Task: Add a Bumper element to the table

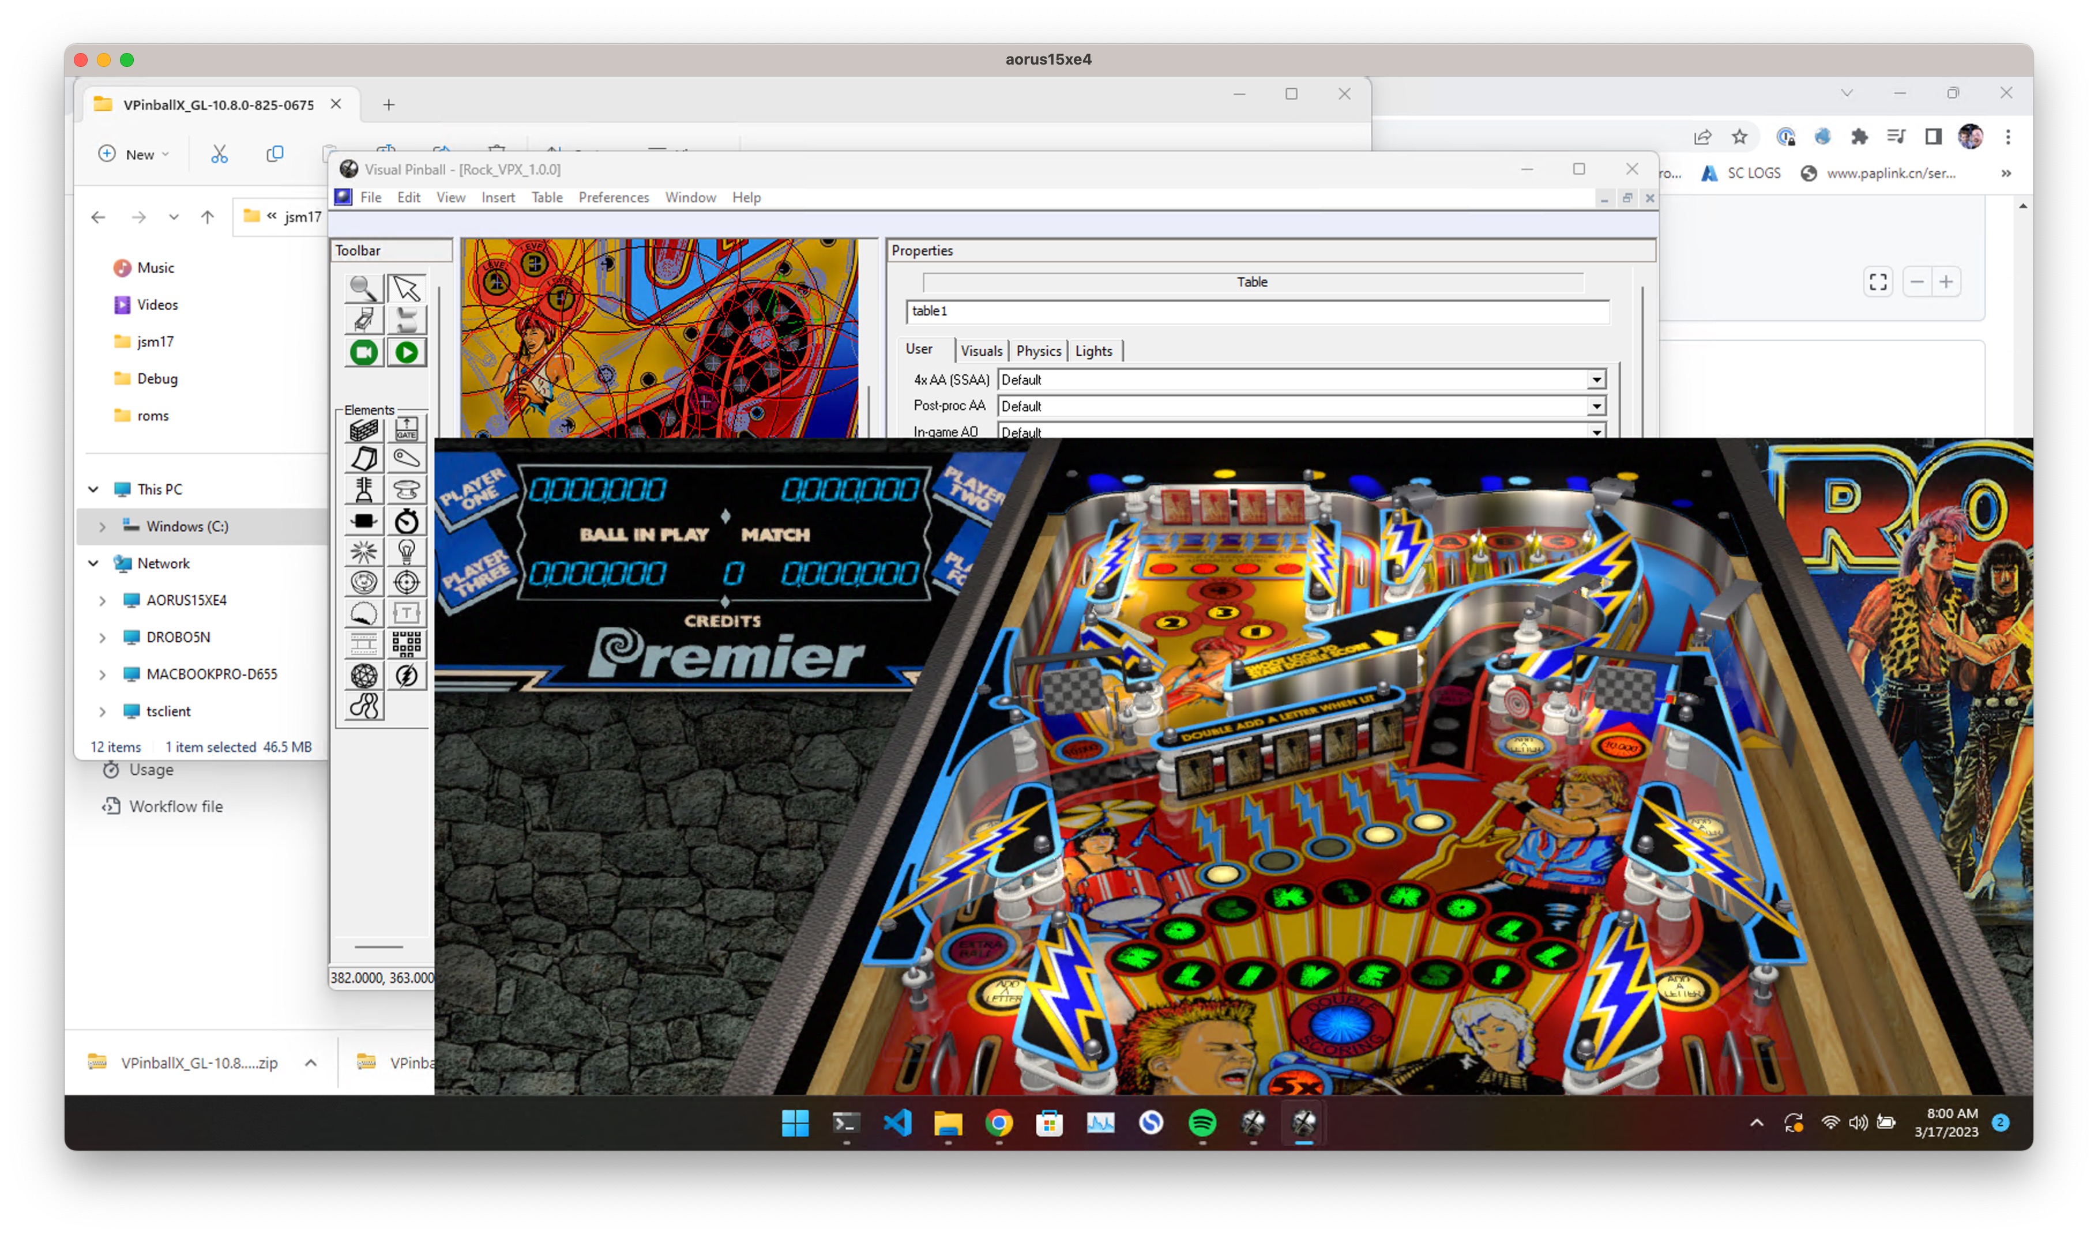Action: 407,491
